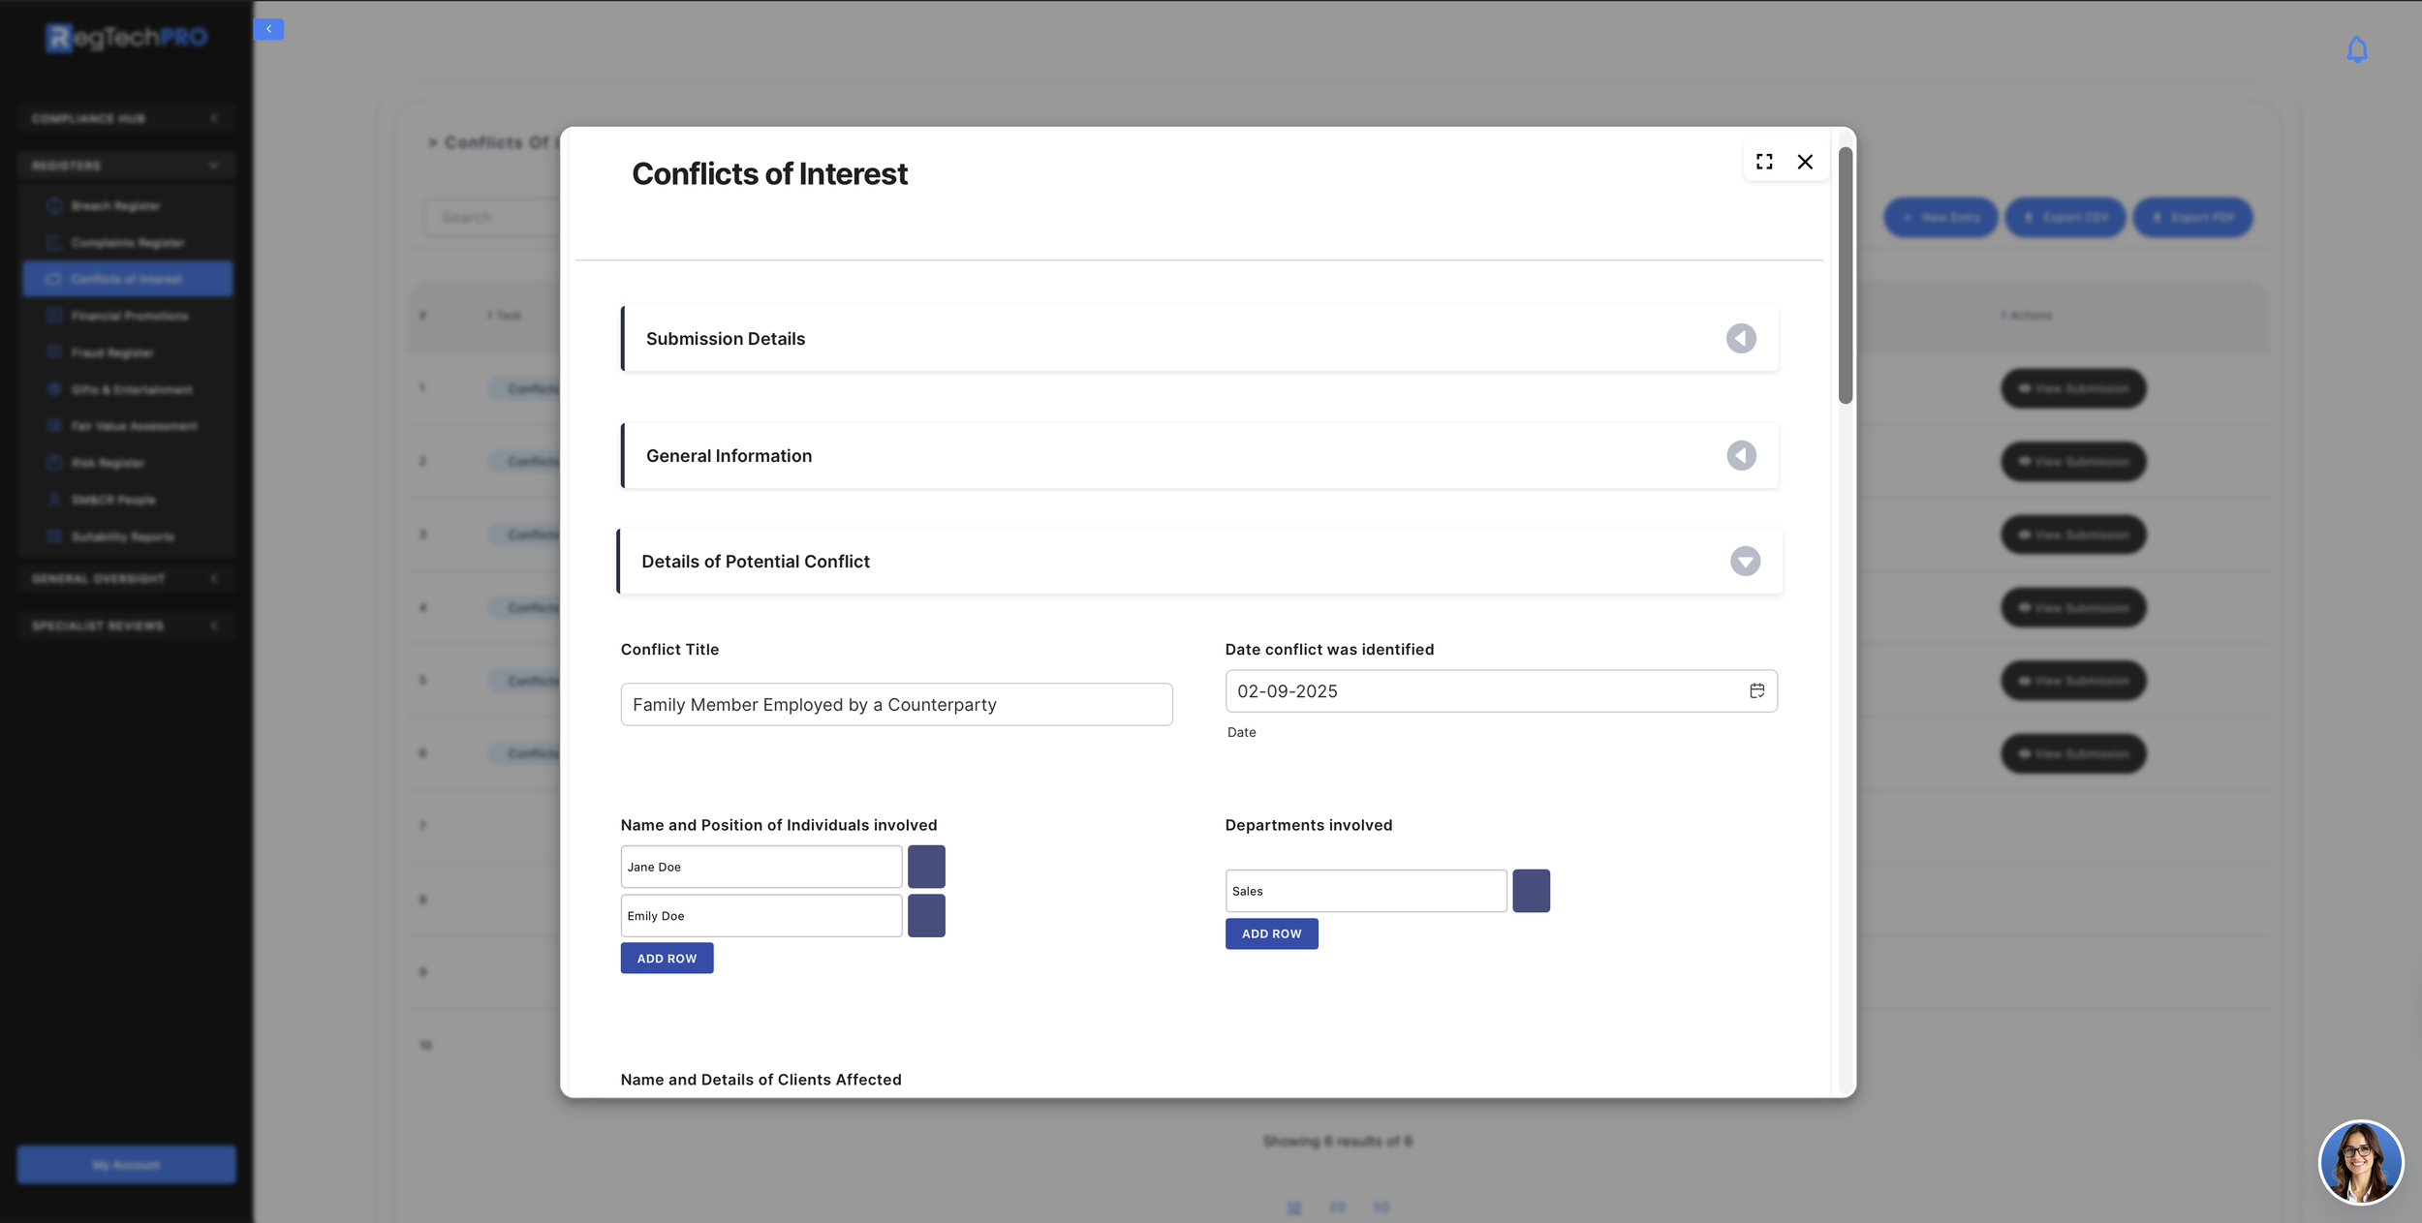
Task: Click the Jane Doe name field
Action: tap(761, 867)
